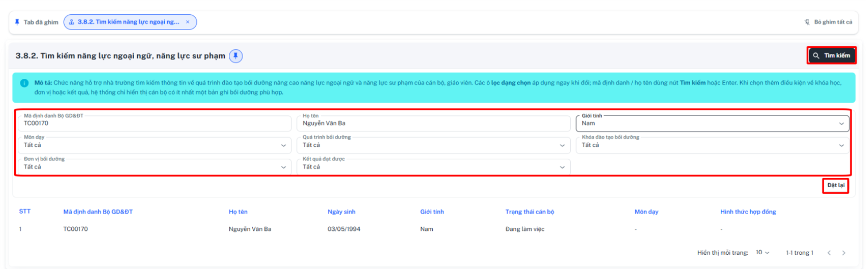Click the Mã định danh Bộ GD&ĐT input field

tap(154, 123)
